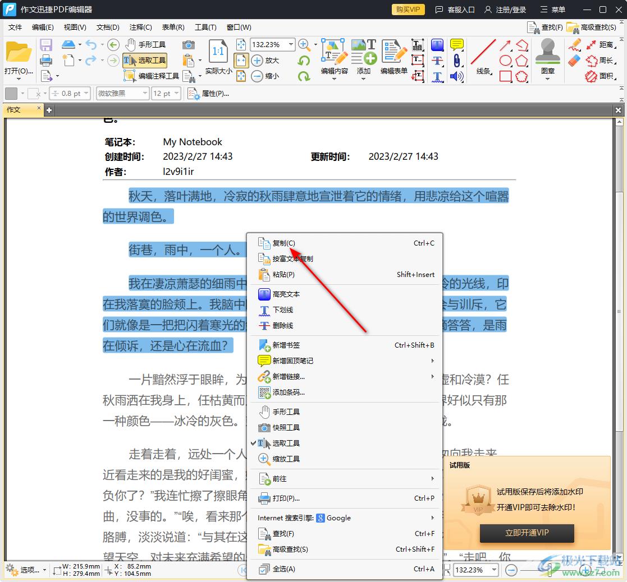Select the red oval shape tool
Viewport: 627px width, 582px height.
[x=506, y=61]
